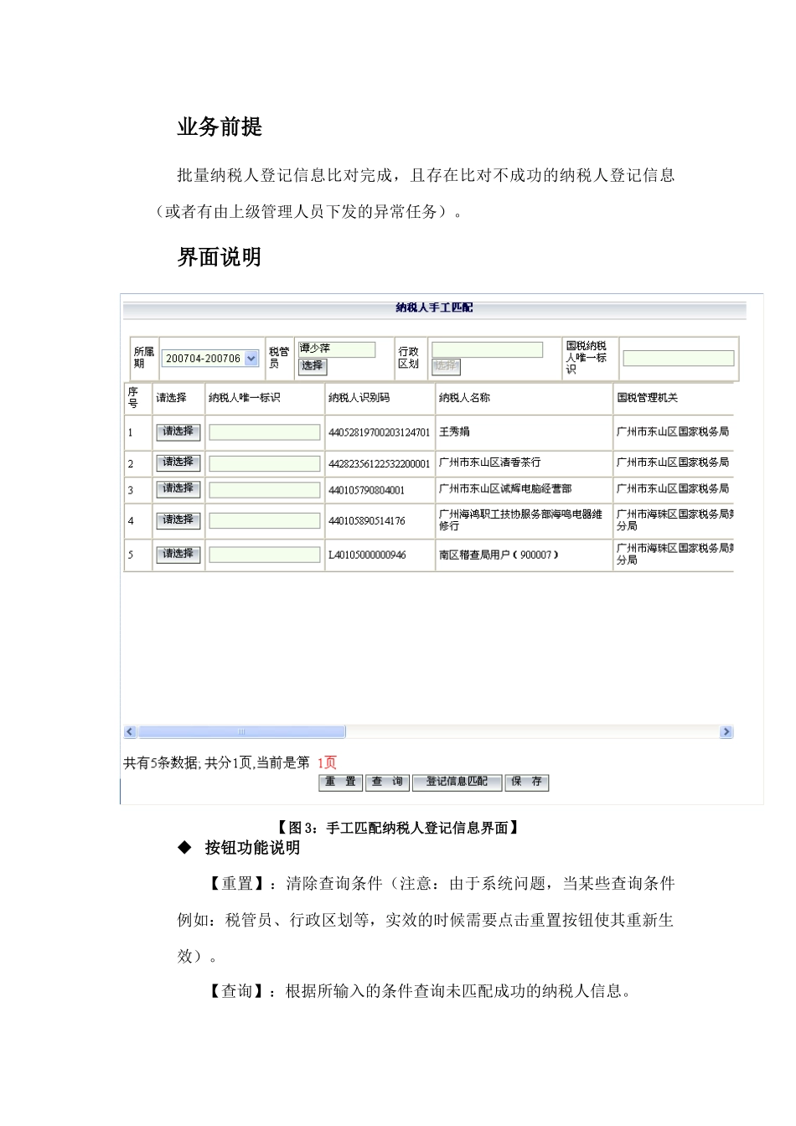This screenshot has height=1126, width=796.
Task: Click the 按钮功能说明 heading
Action: point(252,848)
